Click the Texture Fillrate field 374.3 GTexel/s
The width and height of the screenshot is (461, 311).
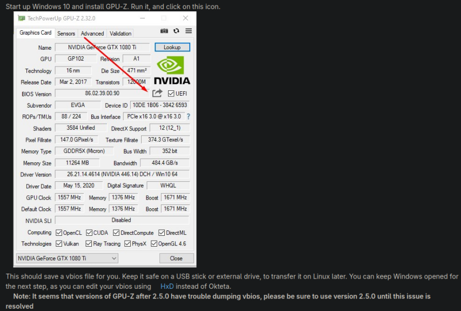[x=165, y=140]
